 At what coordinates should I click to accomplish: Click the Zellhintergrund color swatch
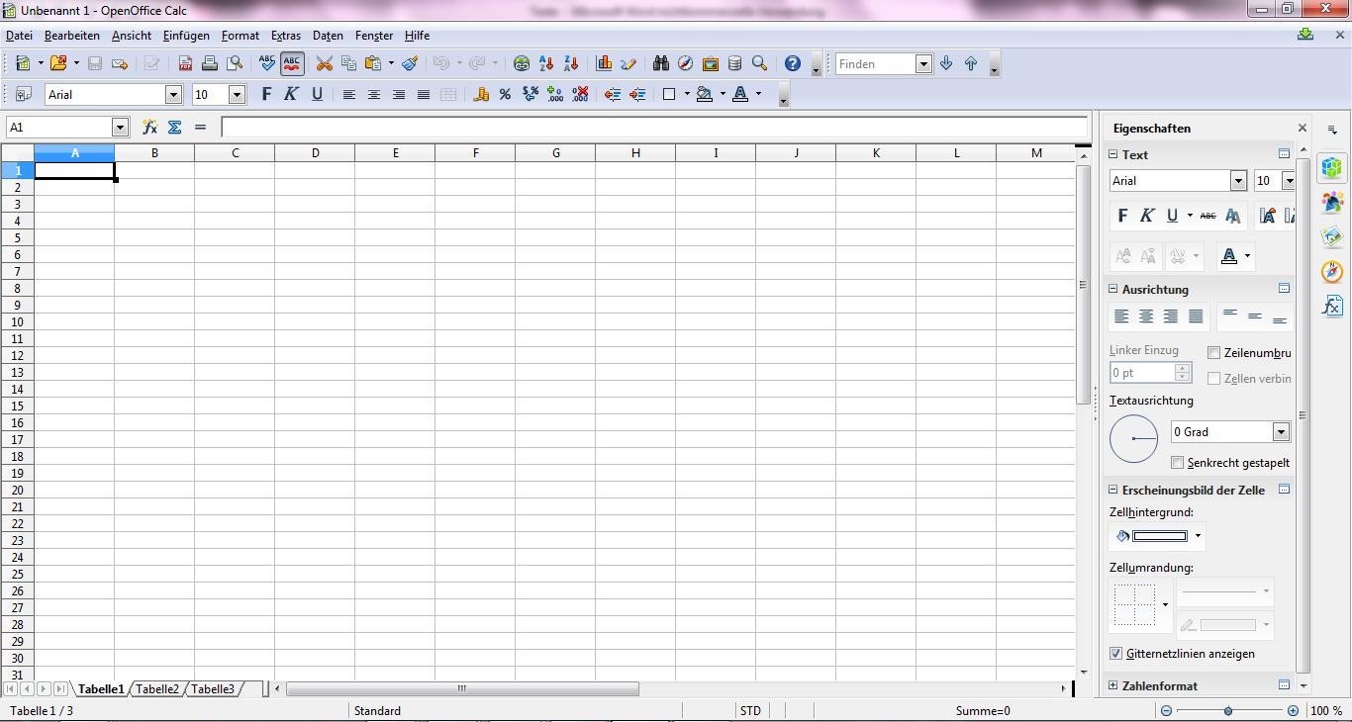(x=1159, y=536)
